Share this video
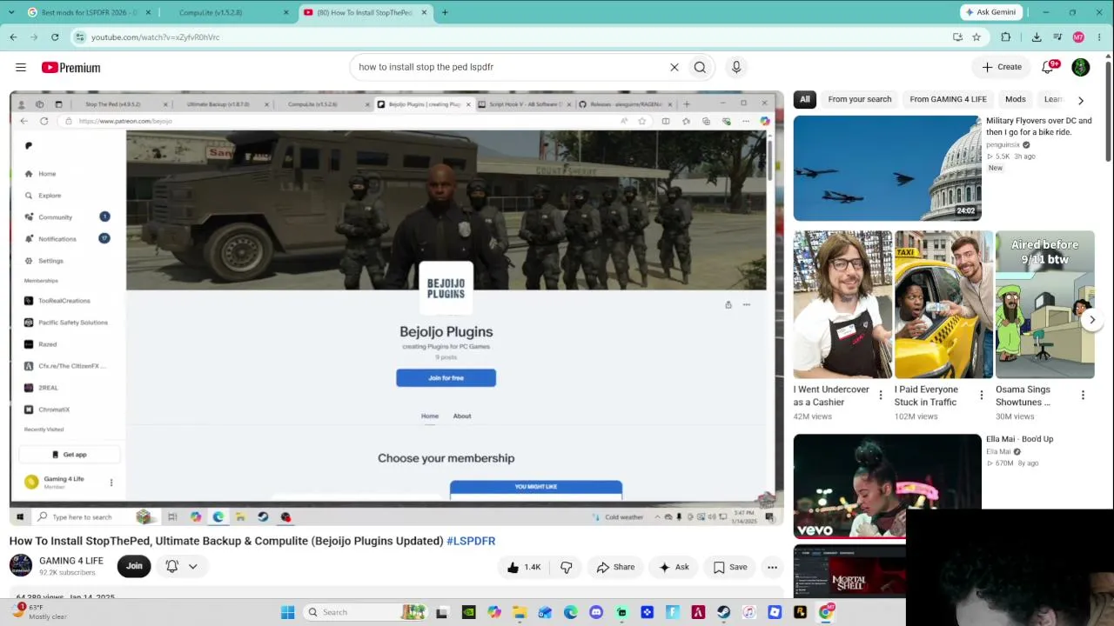The image size is (1114, 626). click(x=615, y=567)
